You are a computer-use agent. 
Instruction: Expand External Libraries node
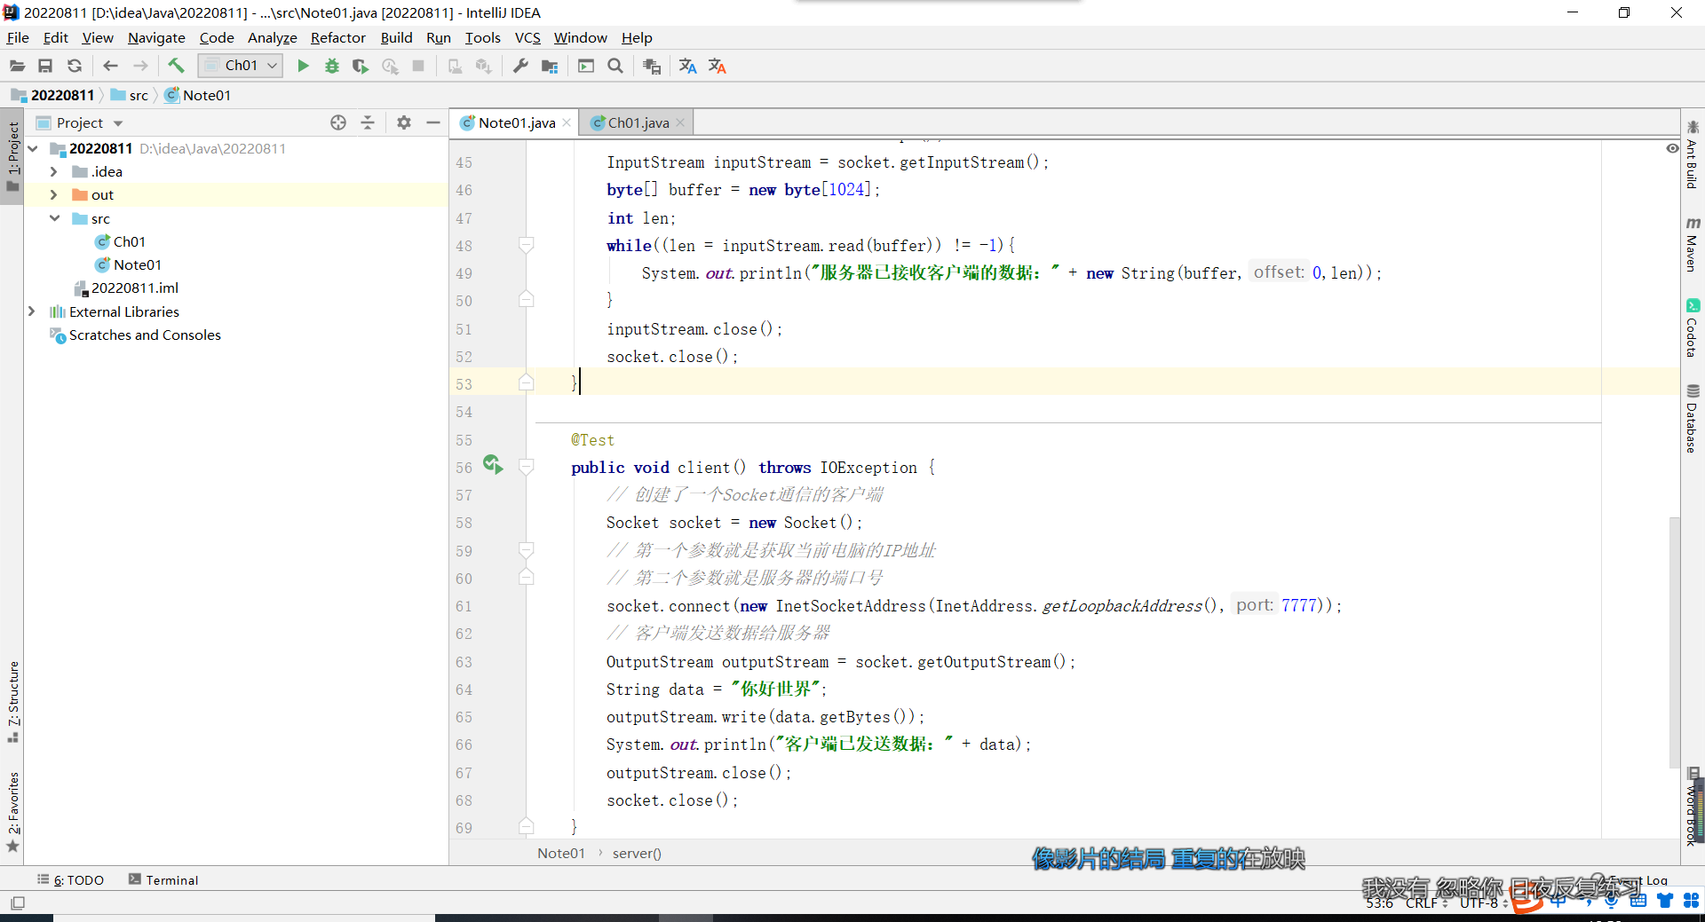(32, 311)
